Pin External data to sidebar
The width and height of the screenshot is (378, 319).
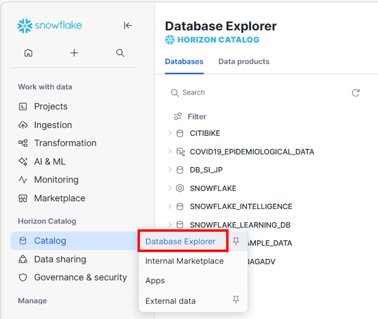pos(236,300)
